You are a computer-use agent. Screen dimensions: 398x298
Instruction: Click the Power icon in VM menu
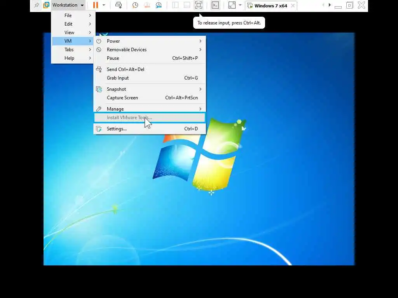[99, 41]
